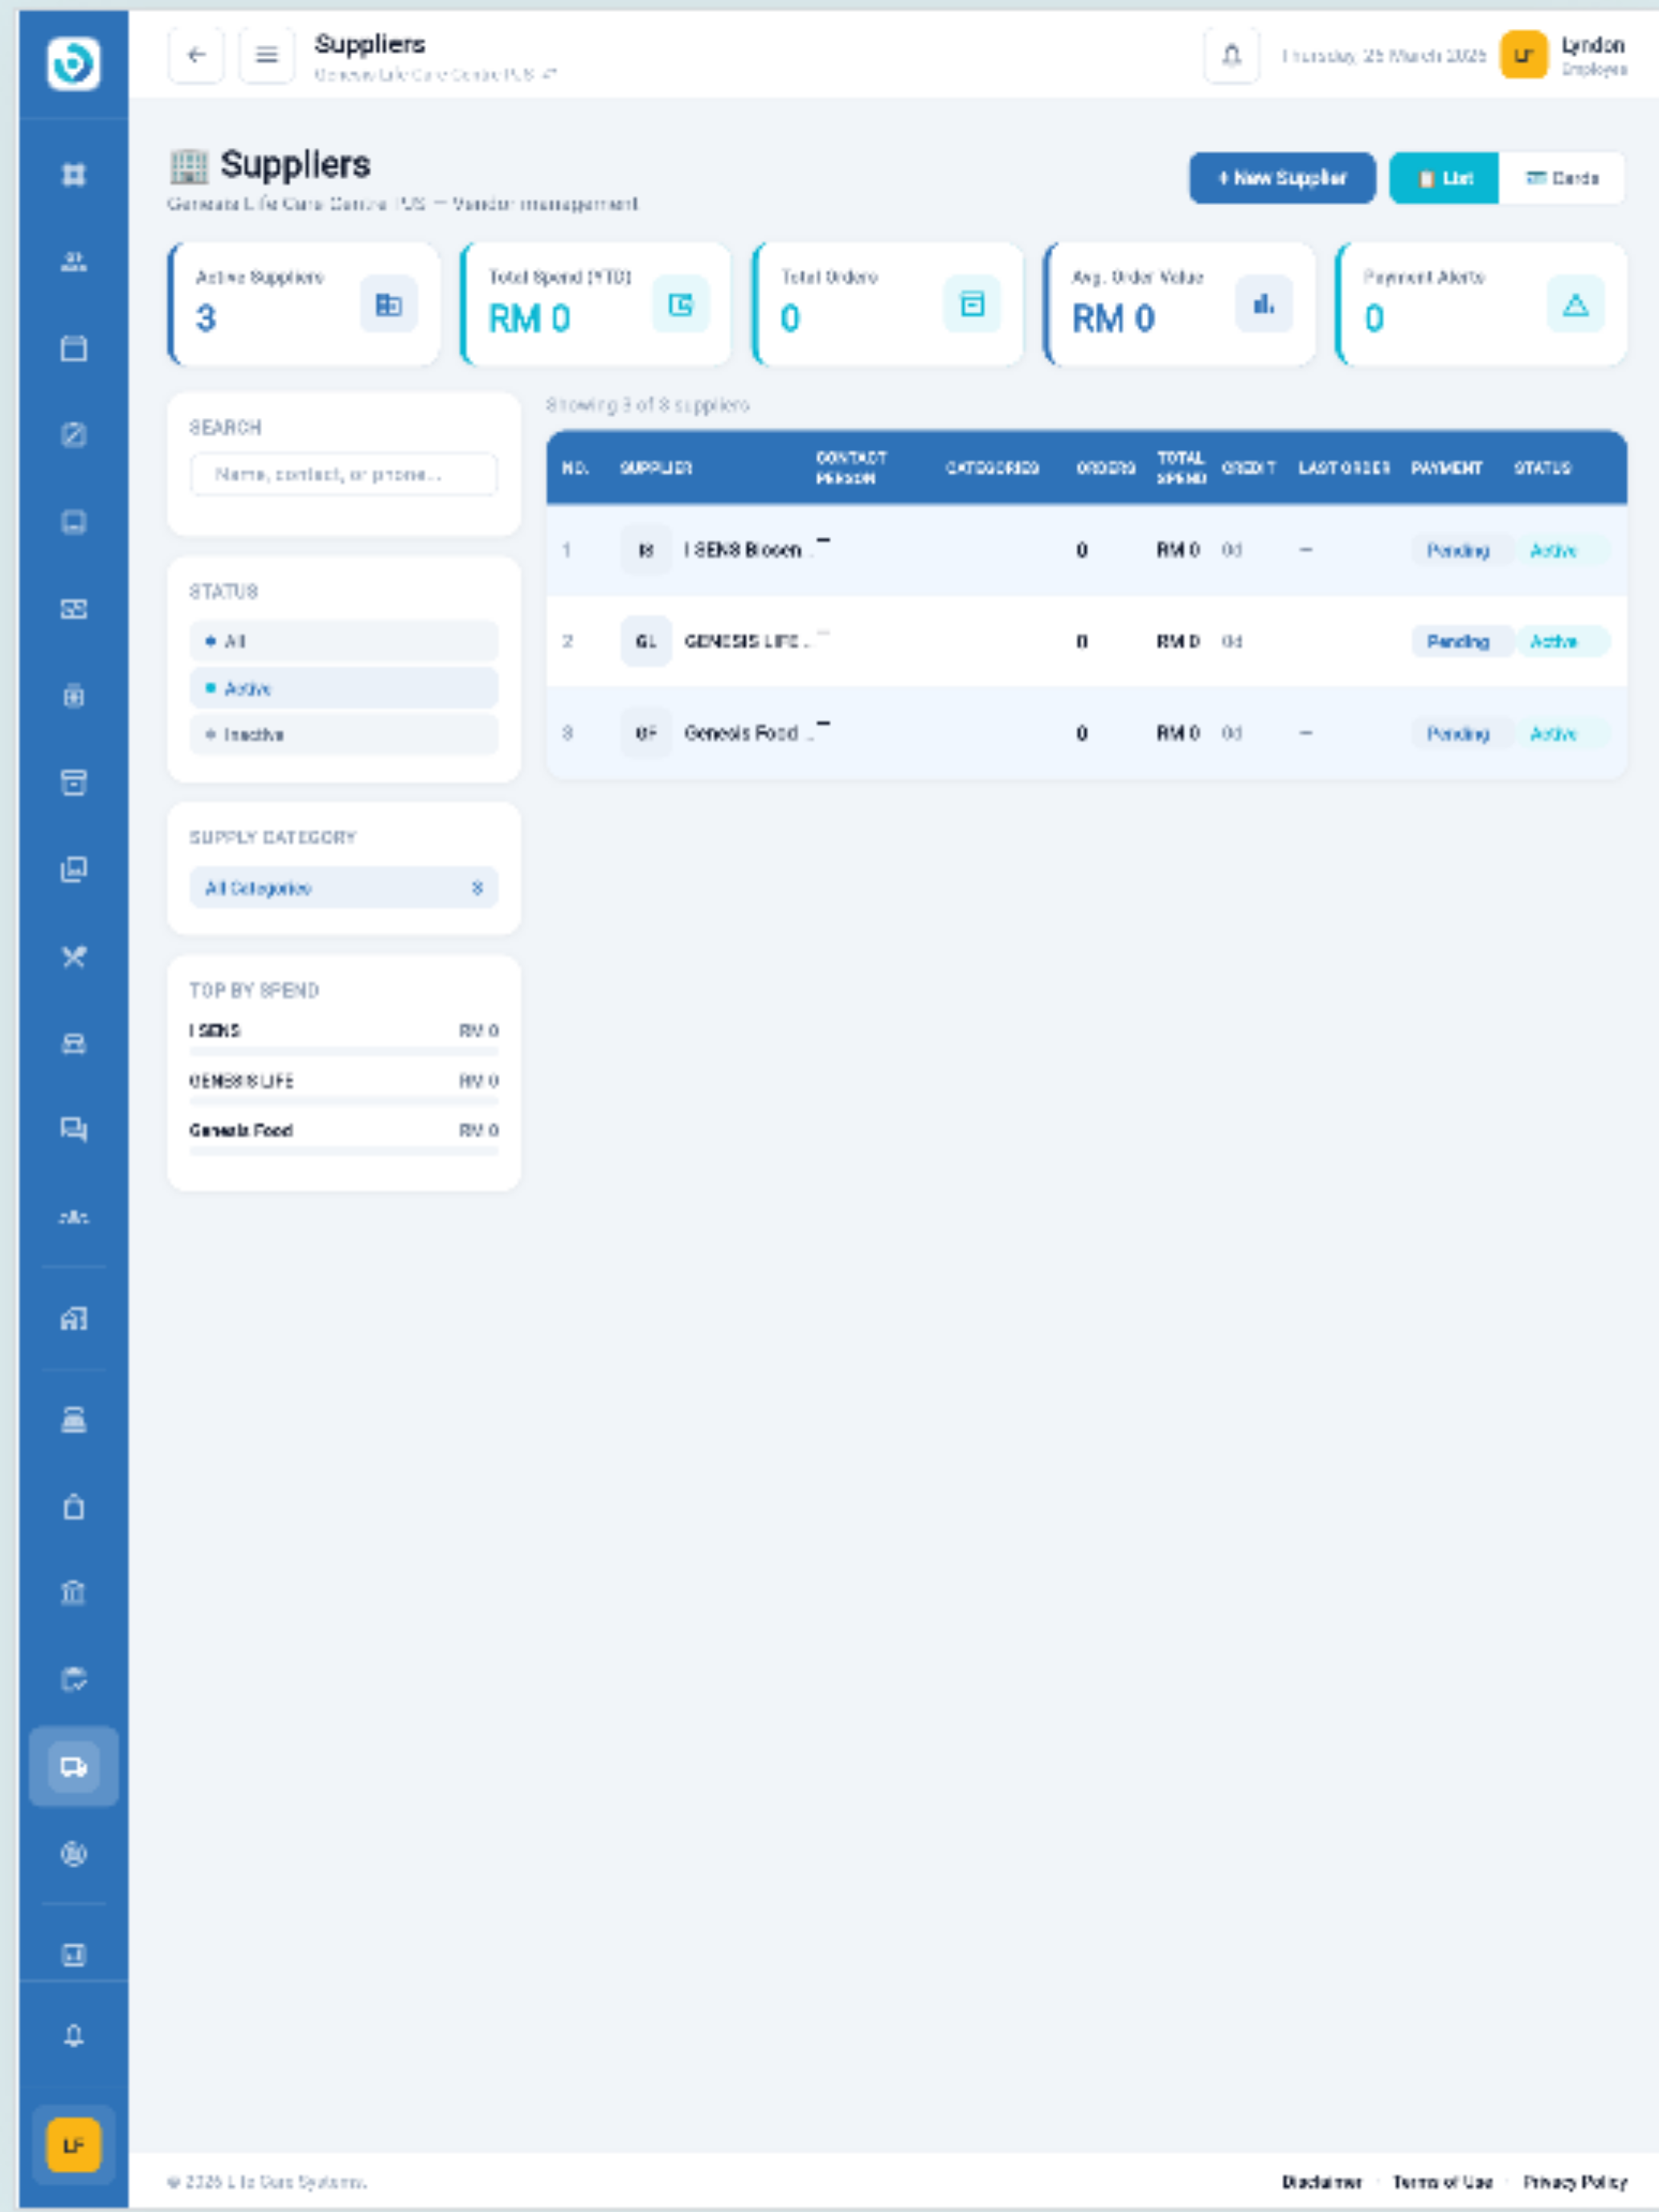Open the bank building sidebar icon
The image size is (1659, 2212).
click(73, 1593)
